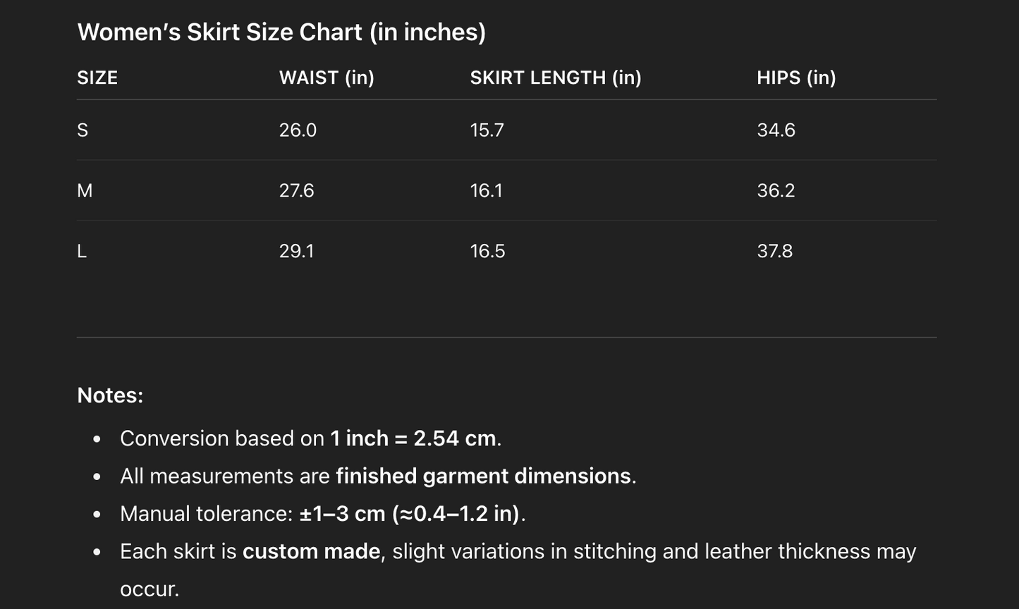Click the Women's Skirt Size Chart heading
Viewport: 1019px width, 609px height.
click(x=281, y=32)
